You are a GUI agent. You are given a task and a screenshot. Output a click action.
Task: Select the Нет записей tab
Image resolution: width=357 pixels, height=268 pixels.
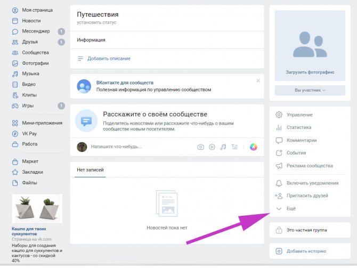tap(90, 170)
